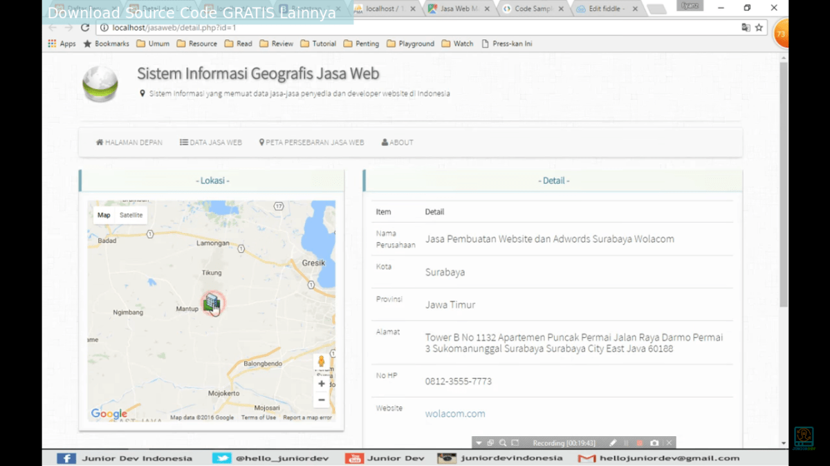Reload the page using refresh icon
The image size is (830, 466).
84,28
